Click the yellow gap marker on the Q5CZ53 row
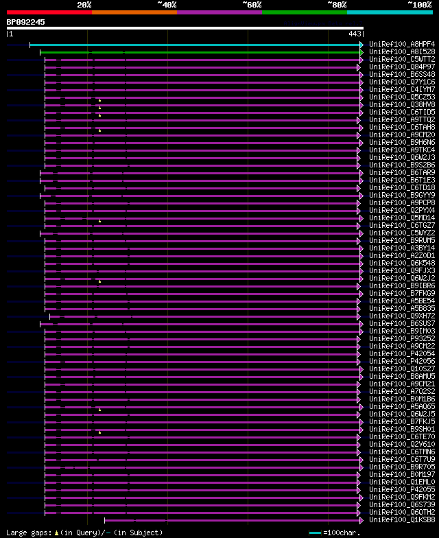The image size is (439, 538). click(x=100, y=100)
